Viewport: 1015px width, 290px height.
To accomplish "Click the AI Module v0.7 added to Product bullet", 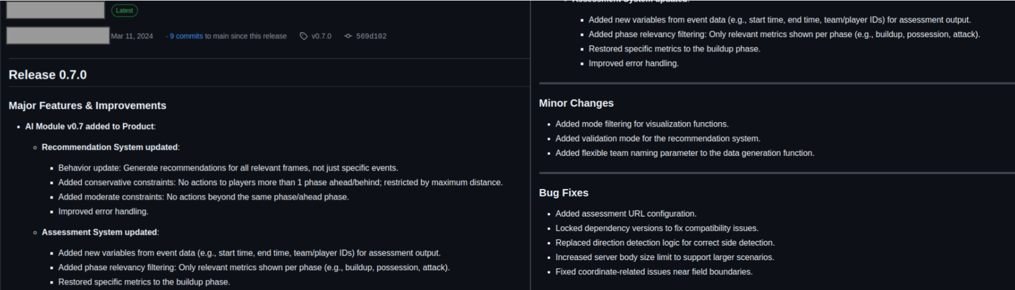I will (91, 126).
